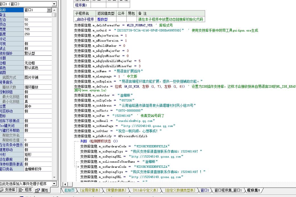
Task: Click the m_szExplain code line
Action: tap(138, 81)
